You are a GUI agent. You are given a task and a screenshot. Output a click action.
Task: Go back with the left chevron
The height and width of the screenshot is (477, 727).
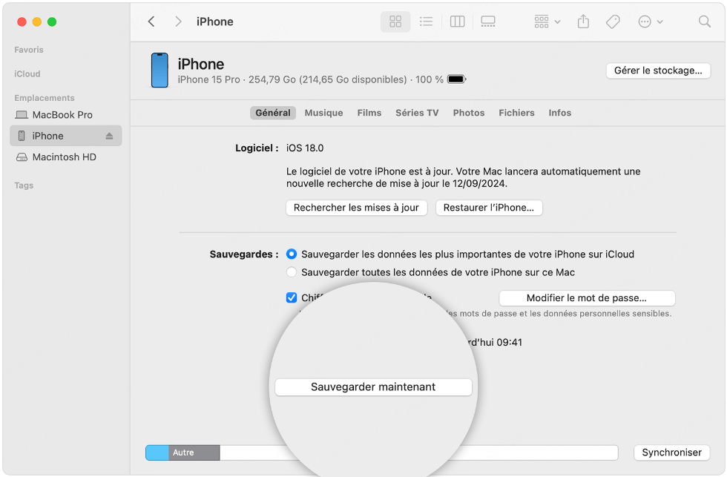(151, 22)
